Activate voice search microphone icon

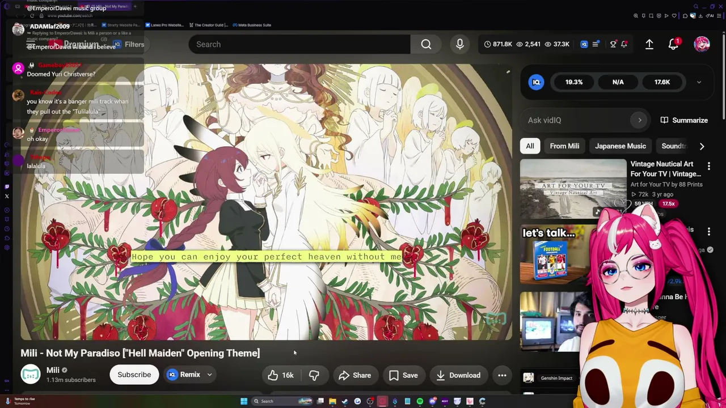(460, 44)
